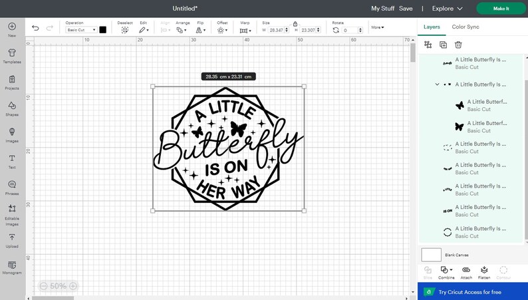Click Save in the top bar
Screen dimensions: 528x300
[x=406, y=9]
